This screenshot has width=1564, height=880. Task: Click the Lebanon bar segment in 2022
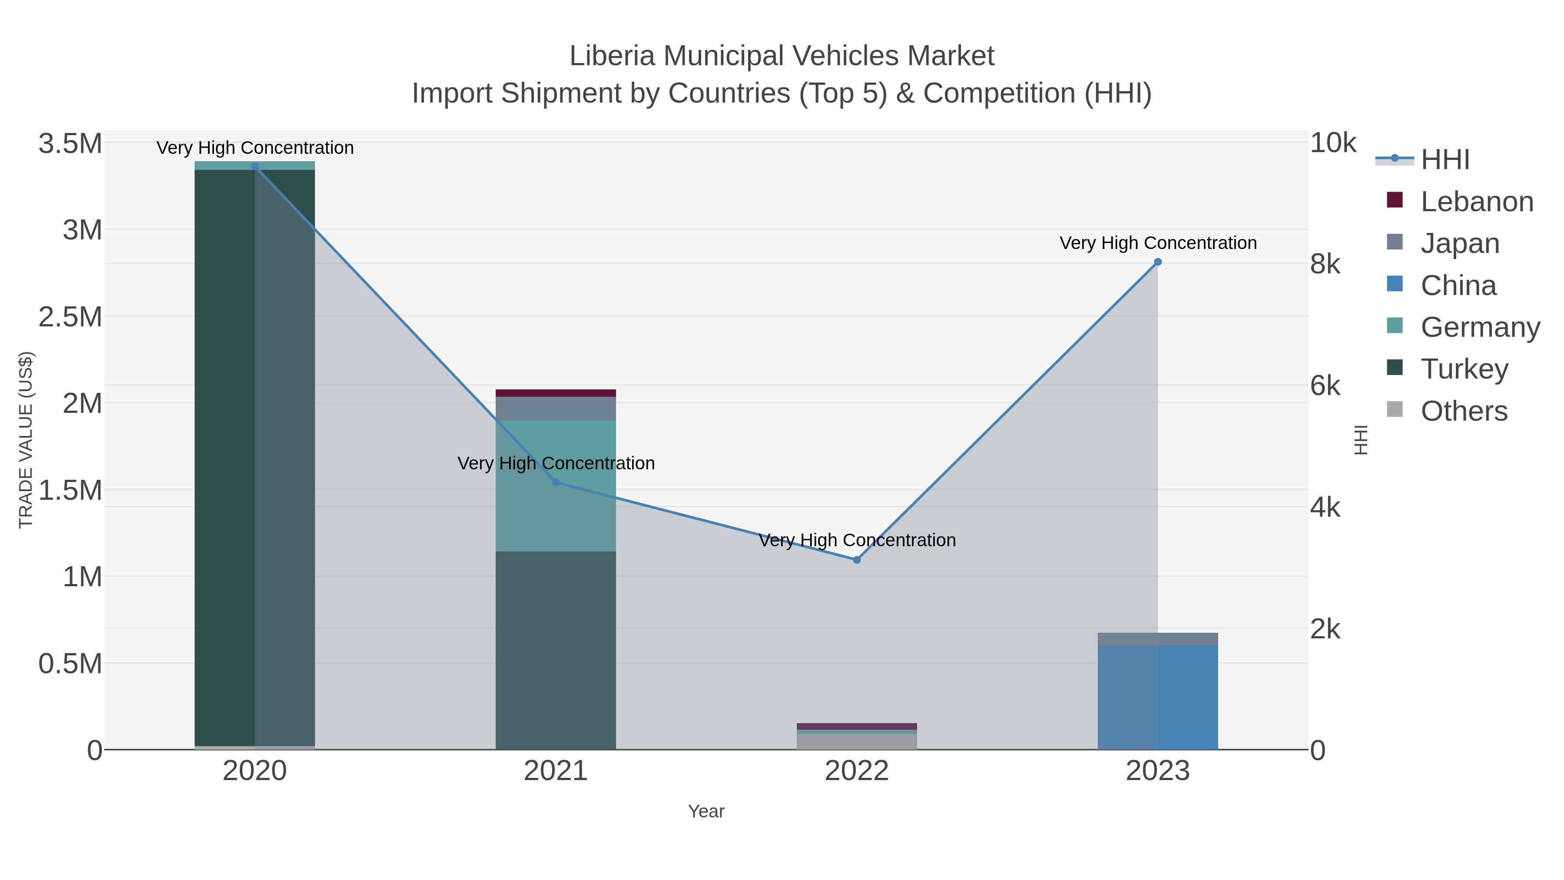point(857,726)
